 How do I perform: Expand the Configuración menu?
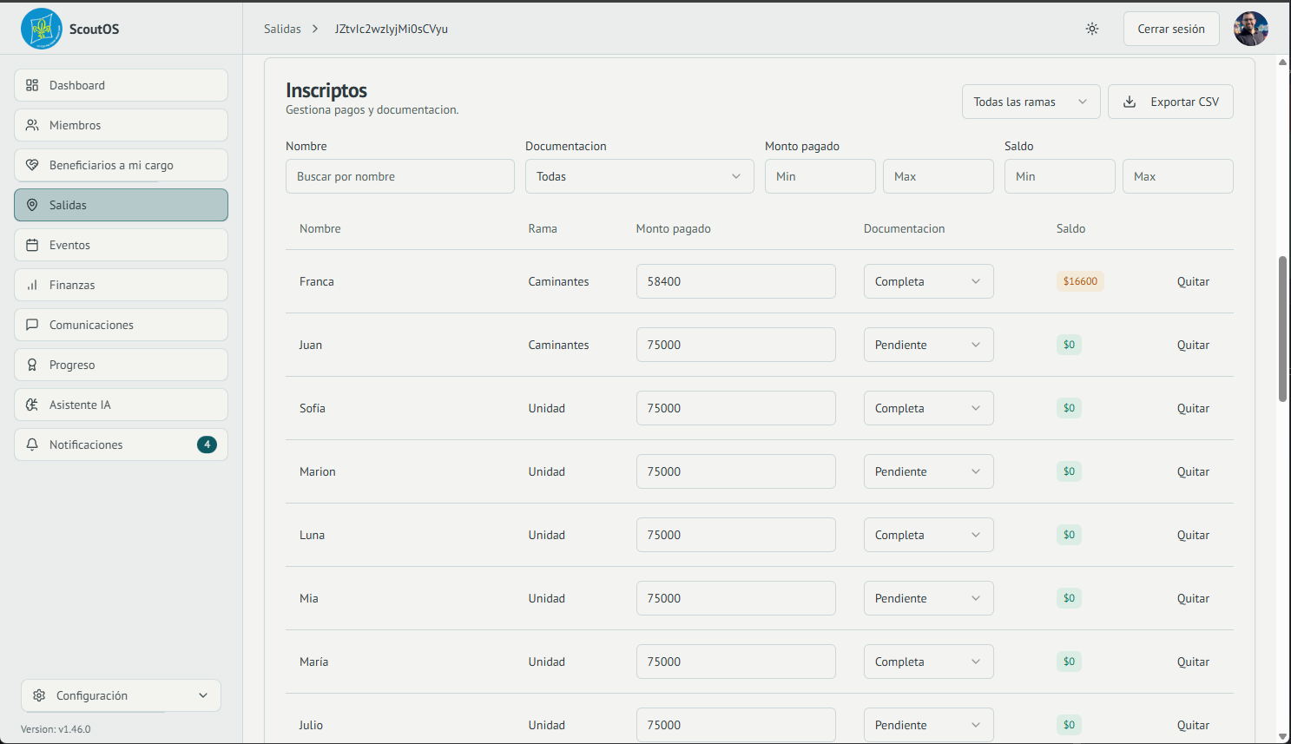pyautogui.click(x=121, y=695)
